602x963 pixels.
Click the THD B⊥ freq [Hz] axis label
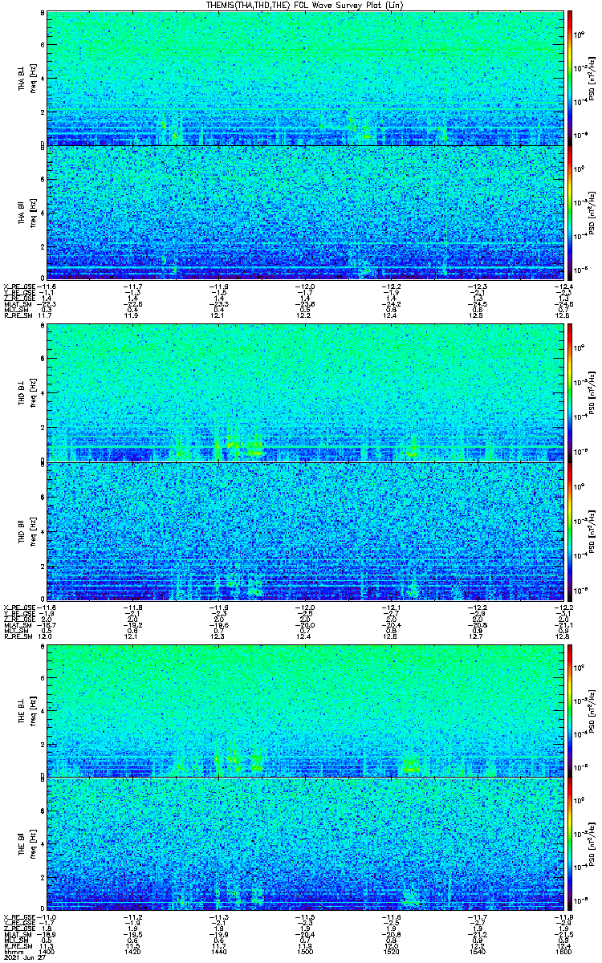click(32, 394)
